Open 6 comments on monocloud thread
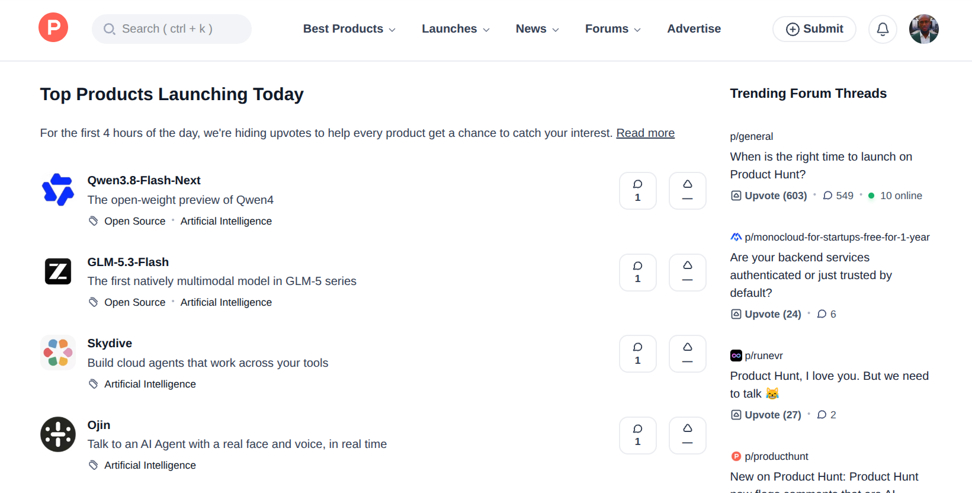 tap(827, 314)
